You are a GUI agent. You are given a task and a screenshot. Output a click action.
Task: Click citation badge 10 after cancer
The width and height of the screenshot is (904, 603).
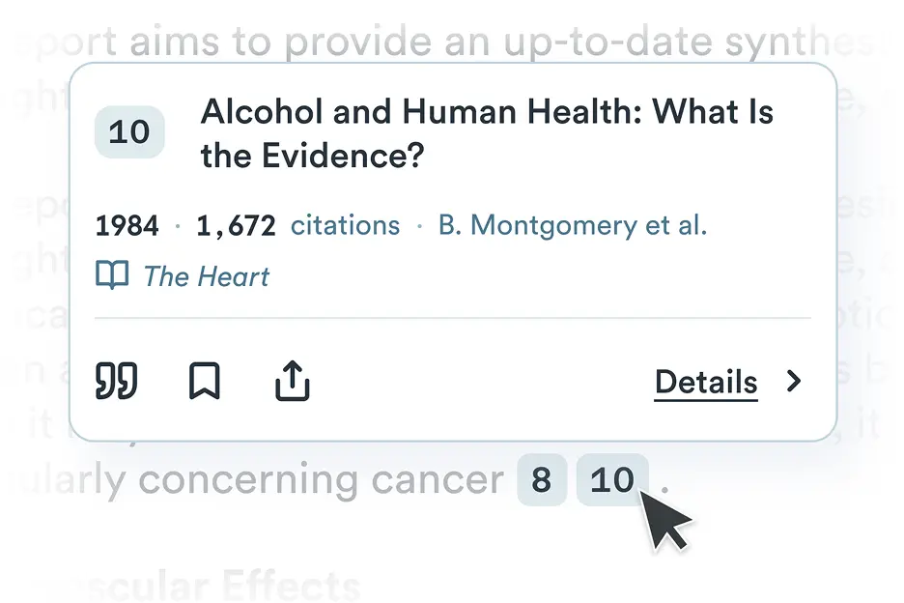click(612, 479)
